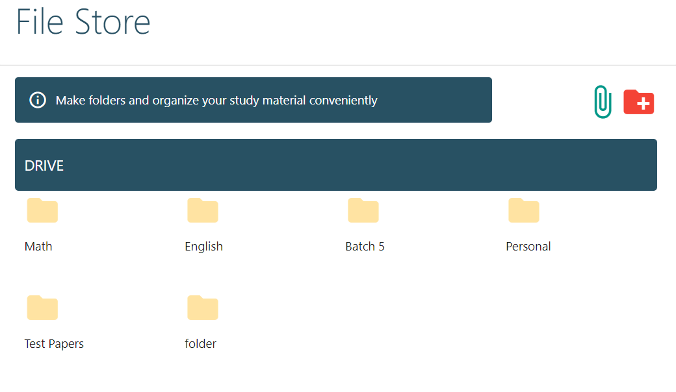
Task: Create a new folder using the red folder-plus icon
Action: [638, 101]
